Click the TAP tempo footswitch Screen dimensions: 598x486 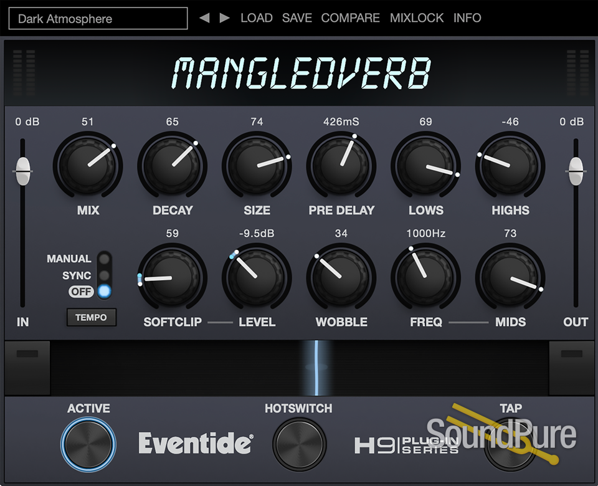pyautogui.click(x=510, y=444)
